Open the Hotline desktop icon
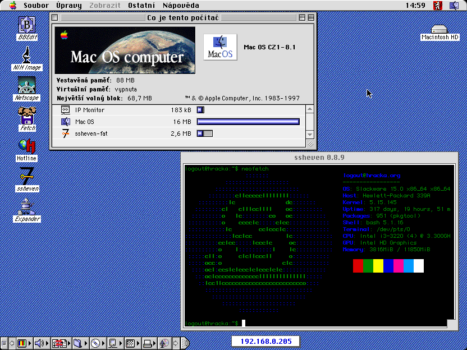467x350 pixels. (26, 146)
